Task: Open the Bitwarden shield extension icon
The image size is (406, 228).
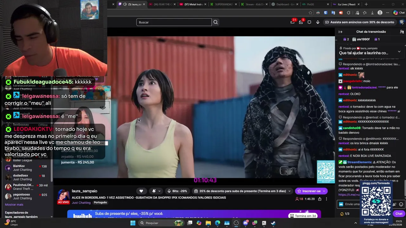Action: pyautogui.click(x=325, y=13)
